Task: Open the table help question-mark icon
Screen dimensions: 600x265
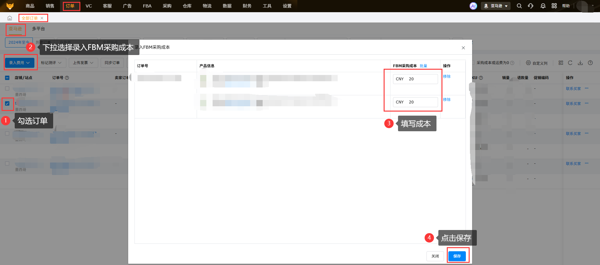Action: tap(590, 63)
